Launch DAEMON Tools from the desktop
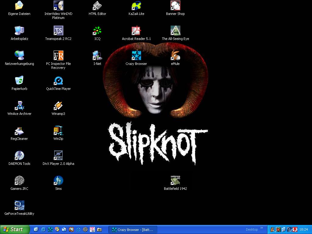Viewport: 312px width, 234px height. 19,156
